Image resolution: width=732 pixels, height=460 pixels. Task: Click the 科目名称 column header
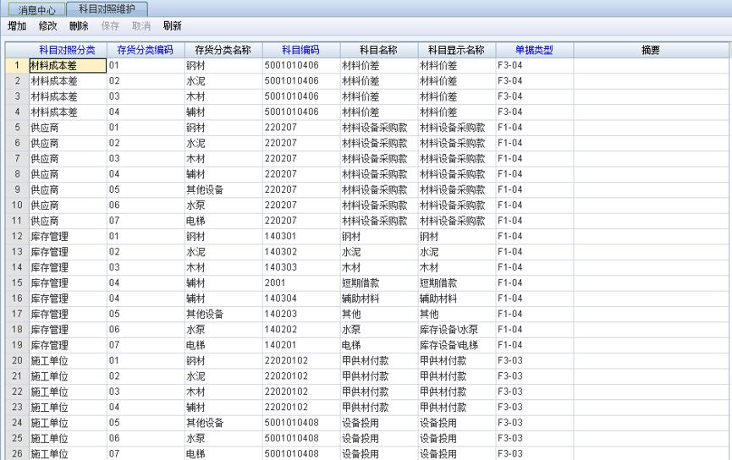[378, 50]
